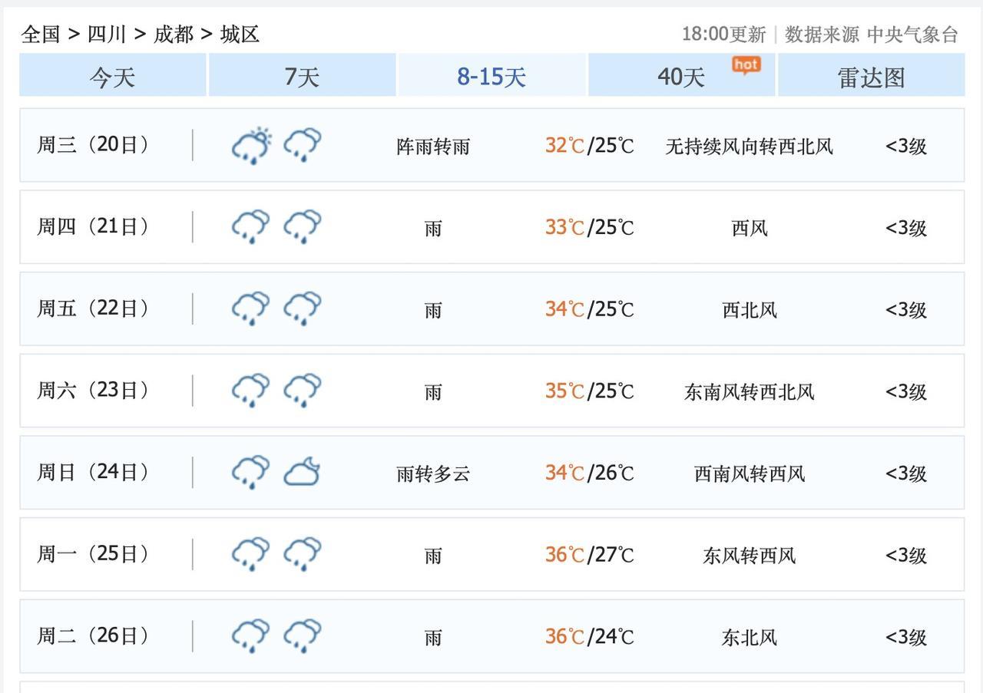Image resolution: width=983 pixels, height=693 pixels.
Task: Click 全国 in the breadcrumb
Action: (41, 34)
